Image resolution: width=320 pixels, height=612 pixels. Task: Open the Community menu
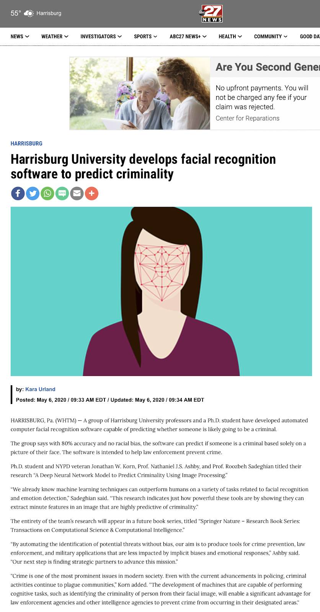[271, 36]
